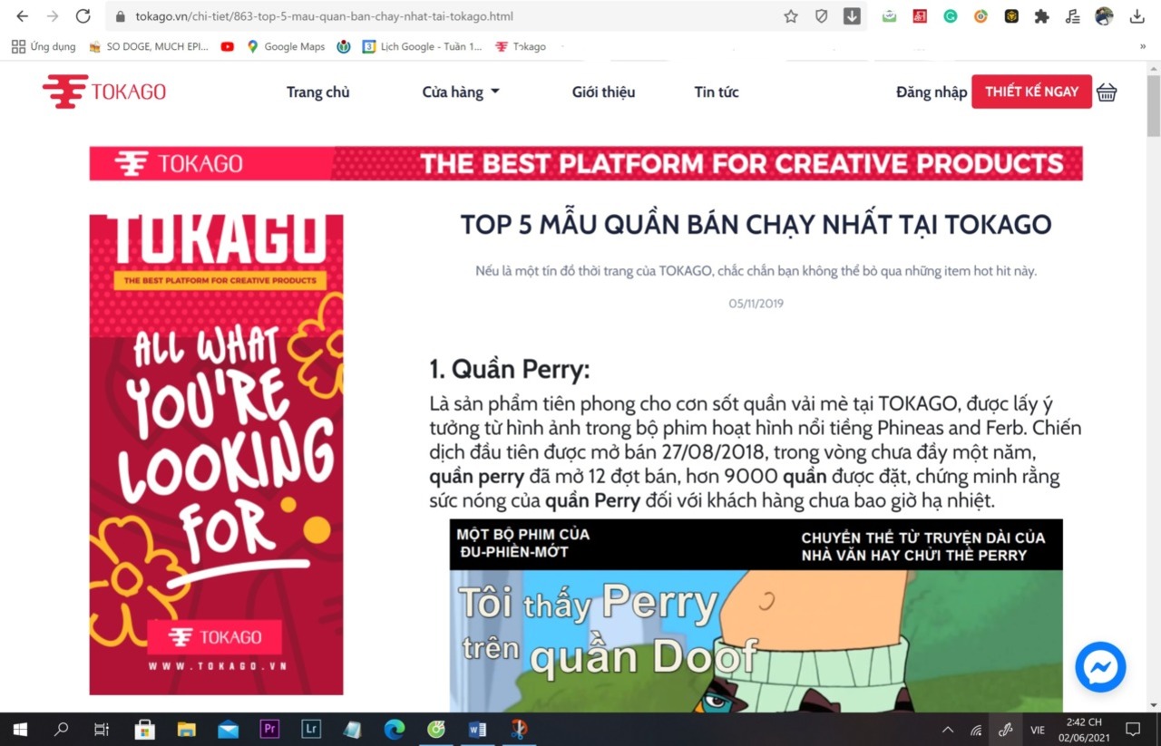
Task: Click the grey download arrow extension icon
Action: [x=852, y=16]
